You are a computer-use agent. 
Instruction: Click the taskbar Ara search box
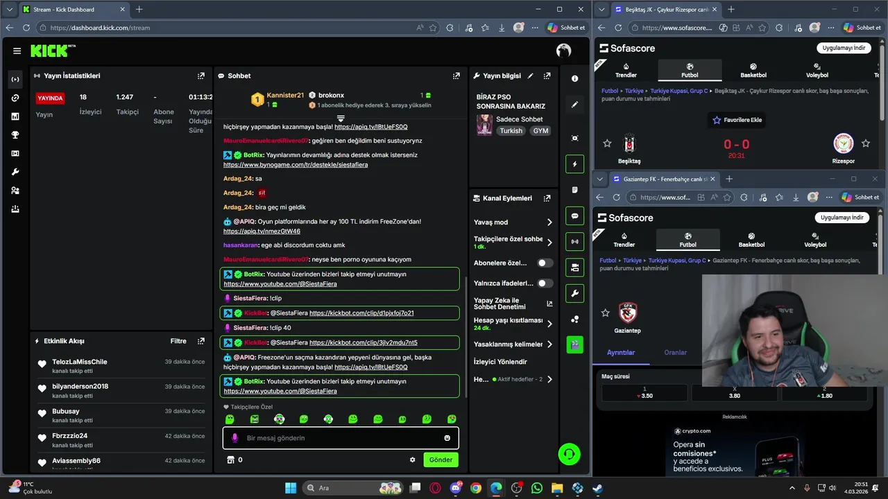(352, 488)
